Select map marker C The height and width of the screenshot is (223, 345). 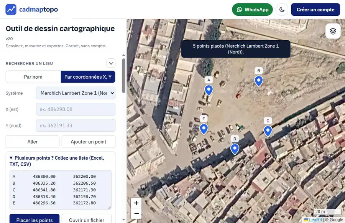[268, 131]
